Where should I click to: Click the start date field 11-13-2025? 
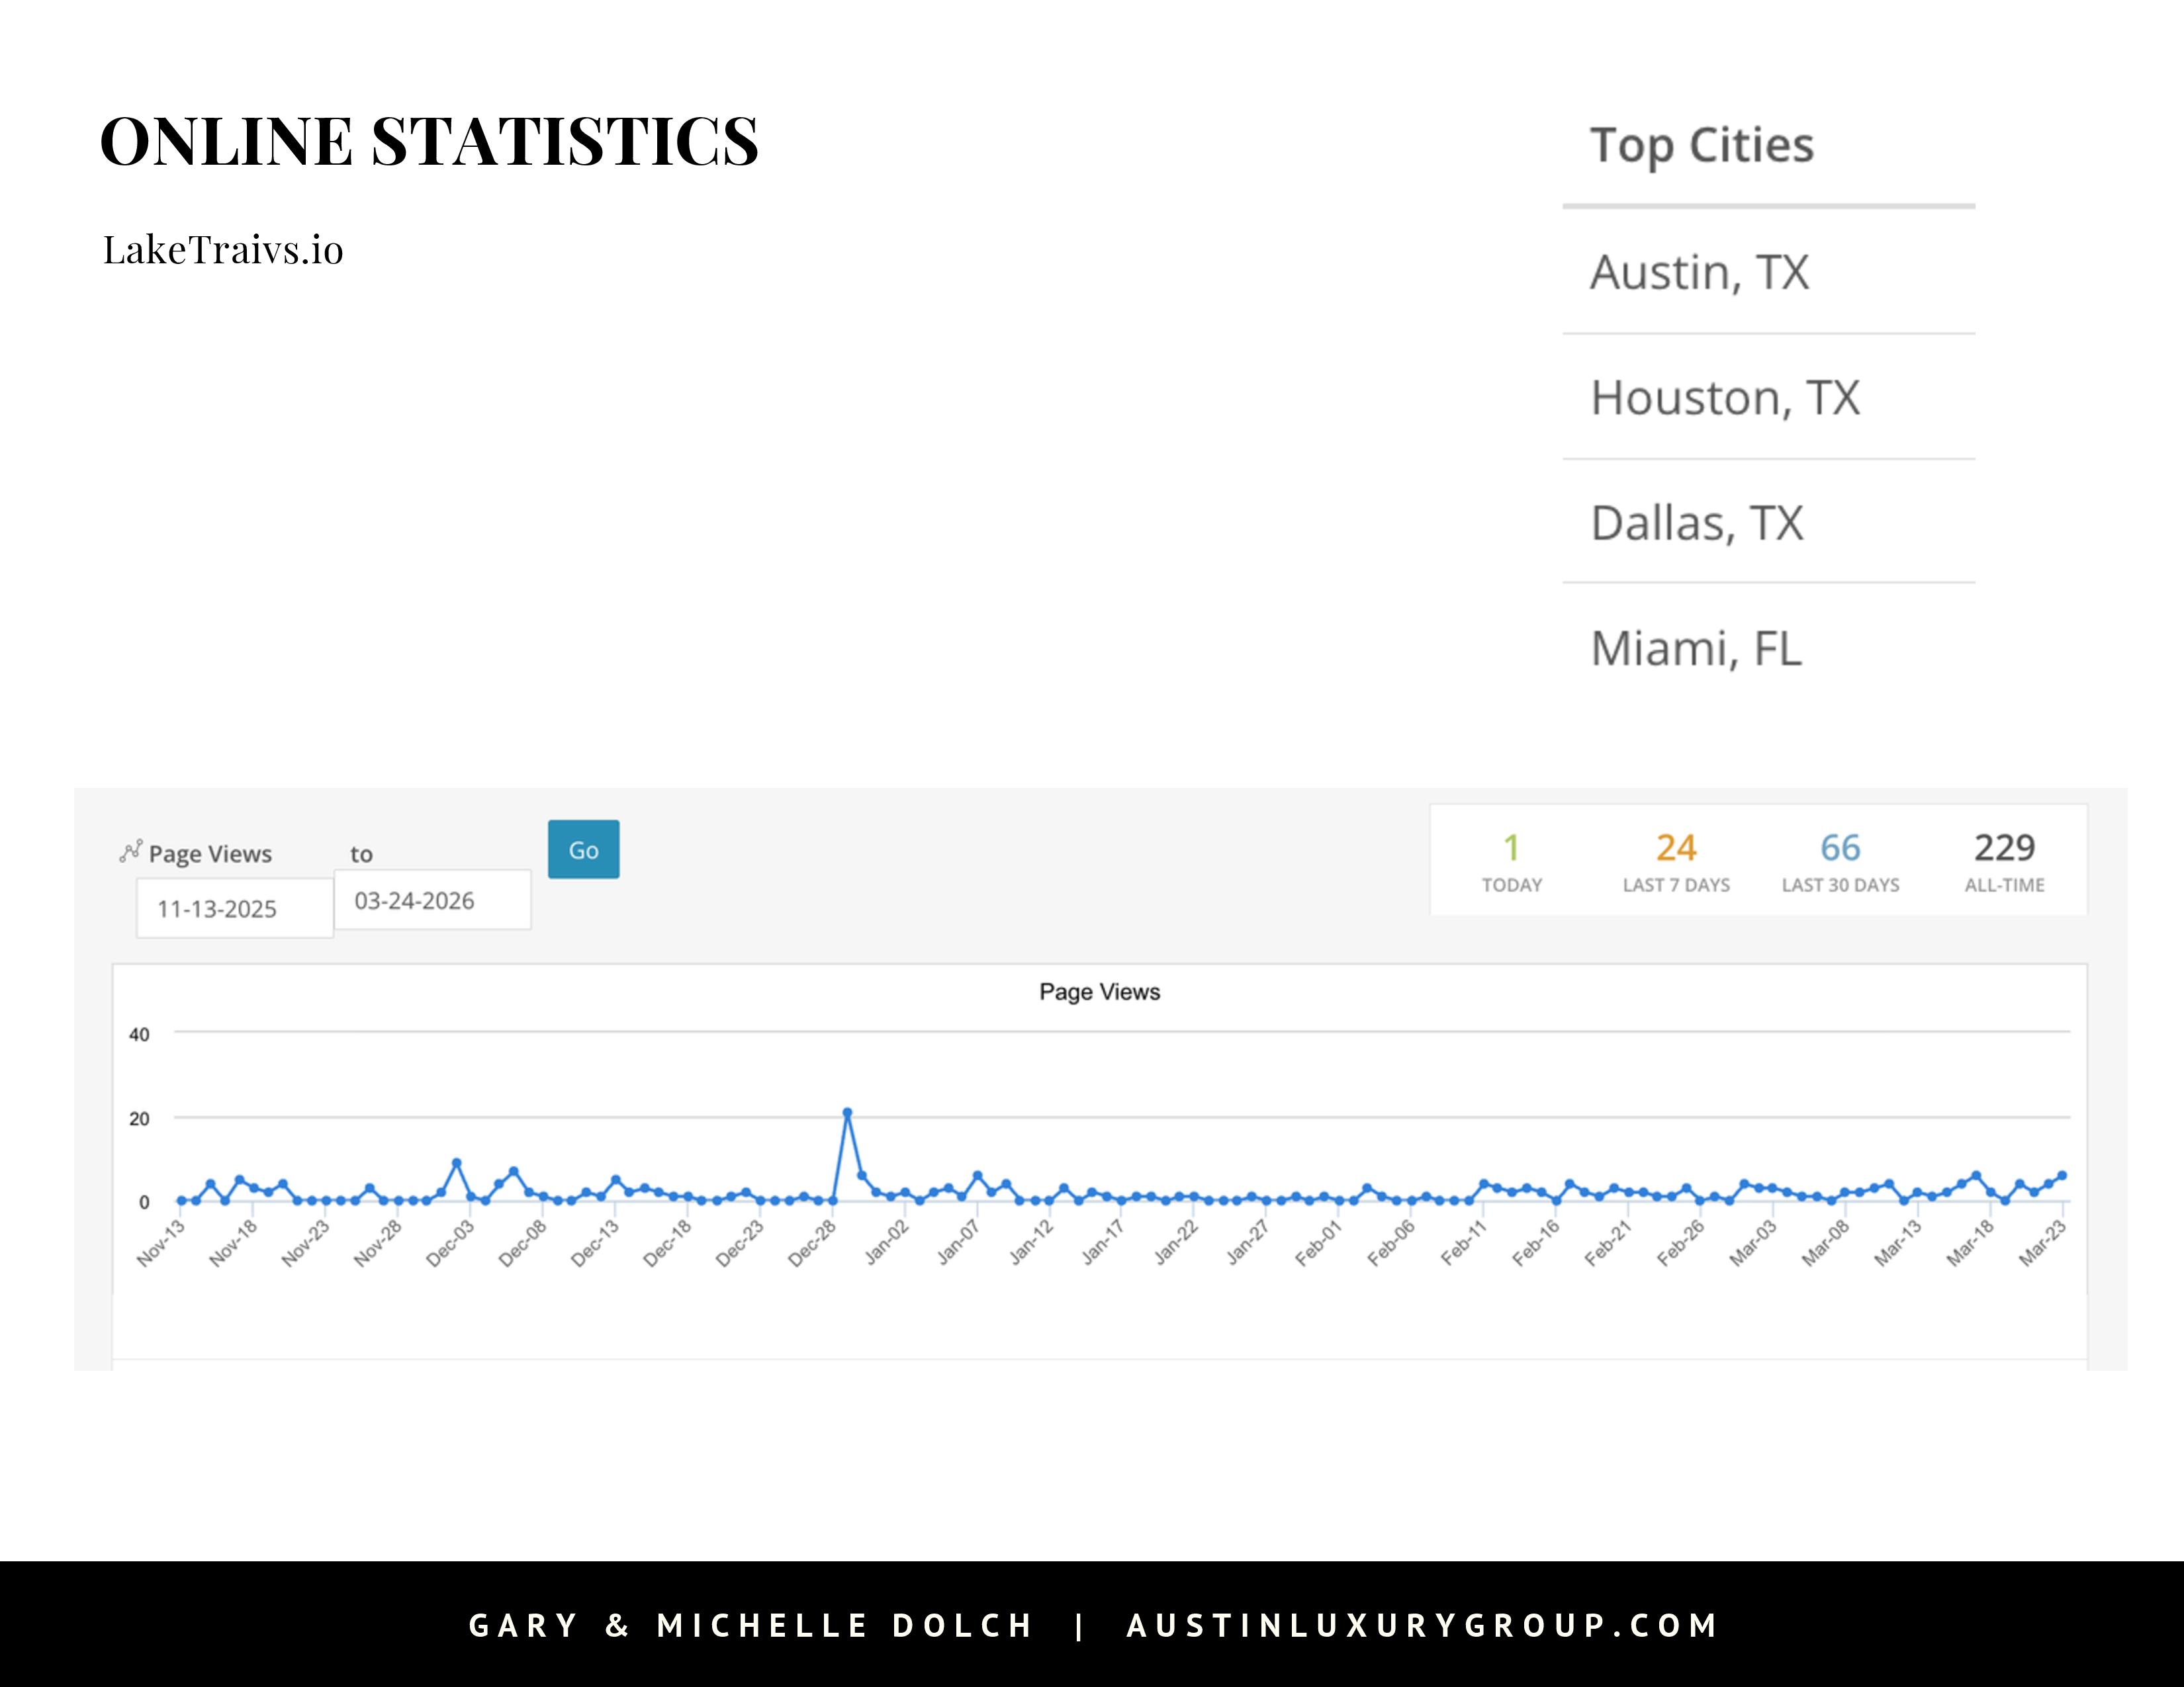[x=234, y=908]
